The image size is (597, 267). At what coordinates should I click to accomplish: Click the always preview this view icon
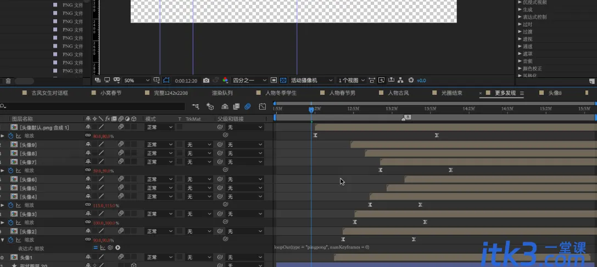97,80
